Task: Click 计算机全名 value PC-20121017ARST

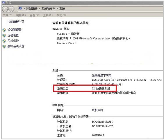Action: (102, 126)
